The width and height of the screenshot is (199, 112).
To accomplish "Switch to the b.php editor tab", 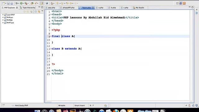I will tap(113, 7).
